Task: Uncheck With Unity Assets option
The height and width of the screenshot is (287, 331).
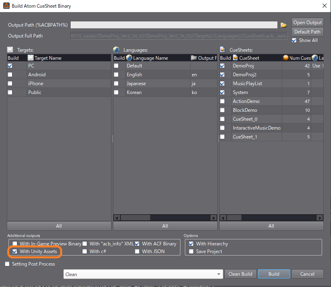Action: [x=15, y=251]
